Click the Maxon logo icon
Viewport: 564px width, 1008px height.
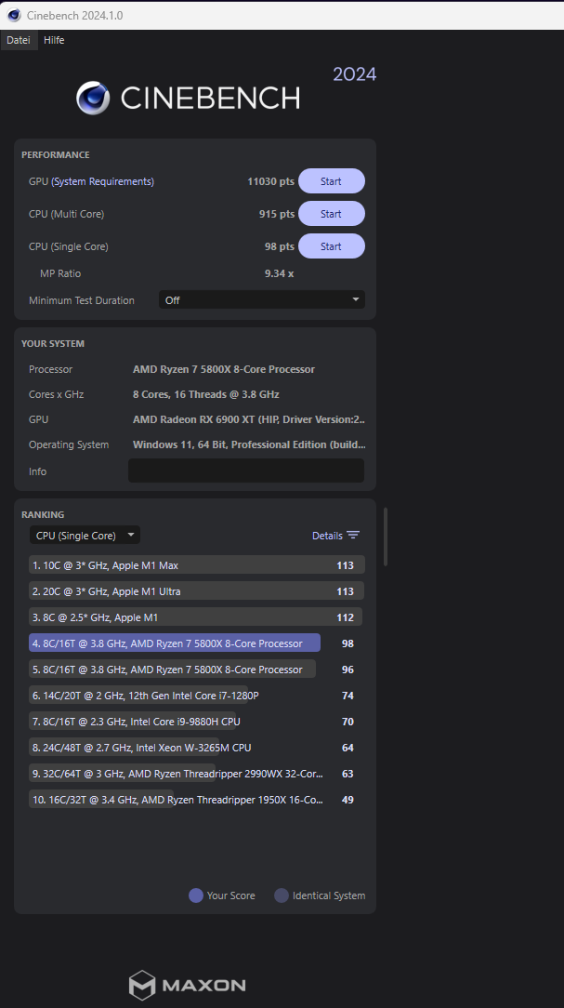tap(142, 986)
